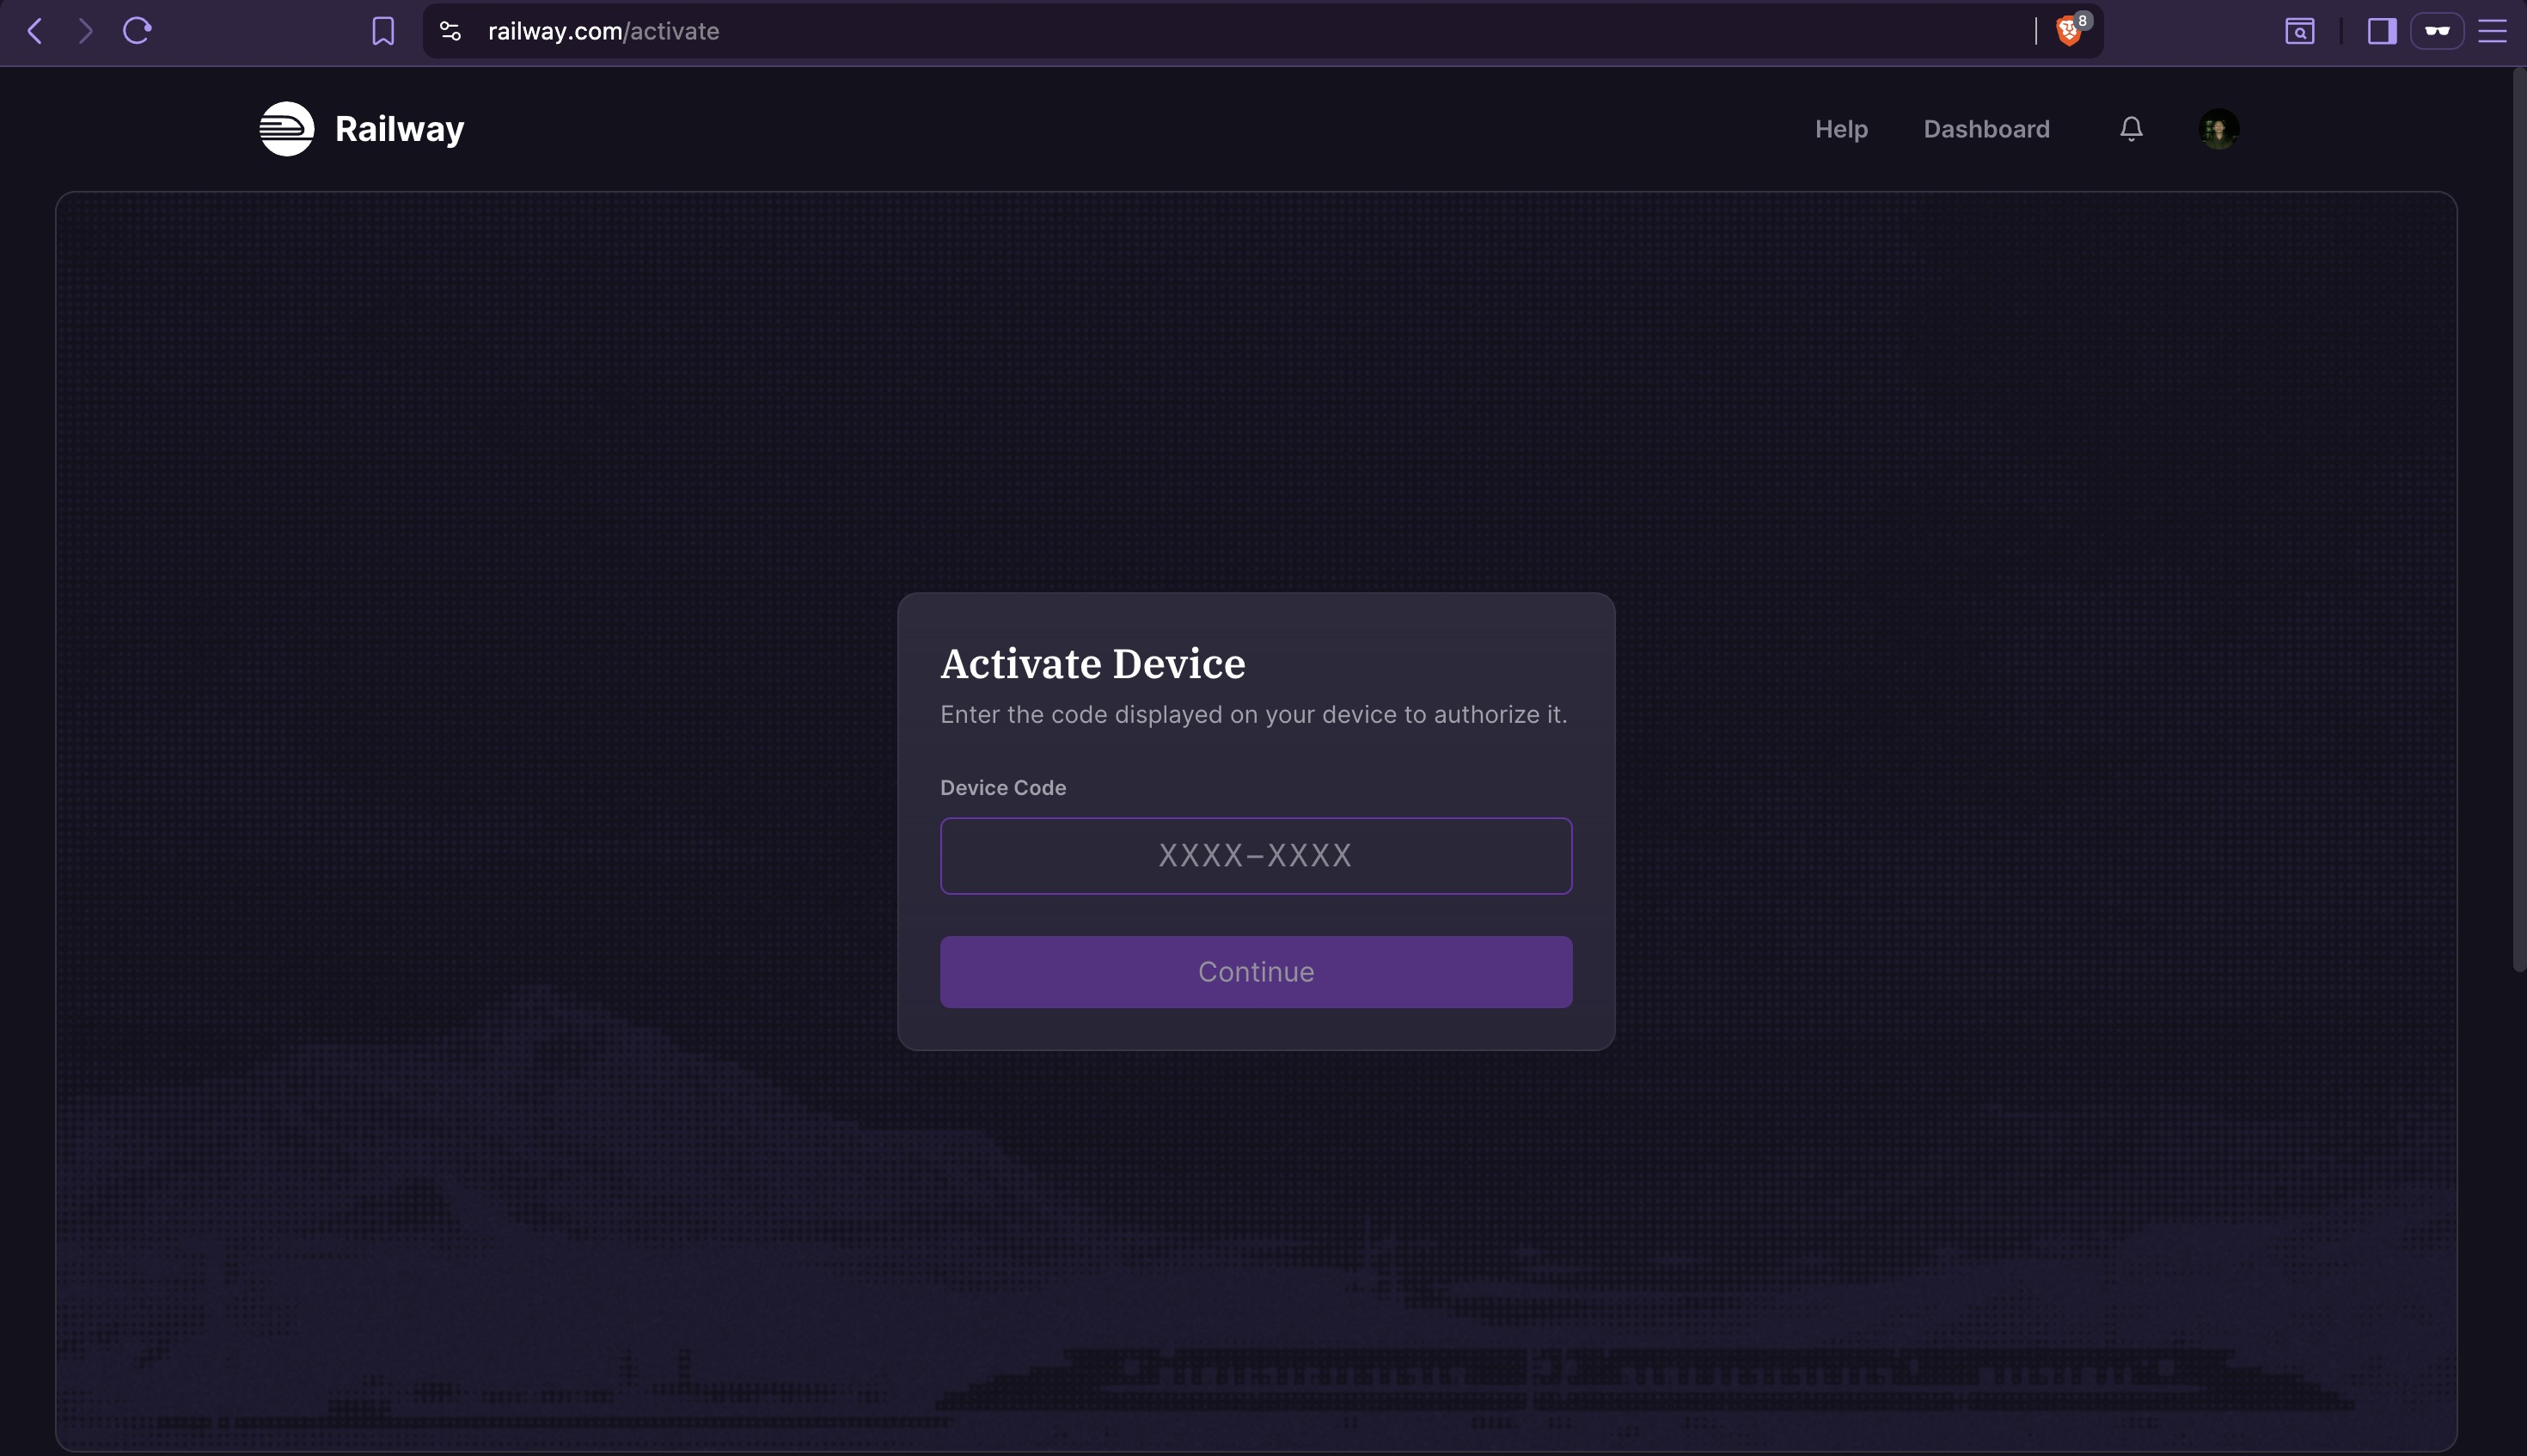Open site settings icon in address bar
The width and height of the screenshot is (2527, 1456).
pyautogui.click(x=450, y=31)
